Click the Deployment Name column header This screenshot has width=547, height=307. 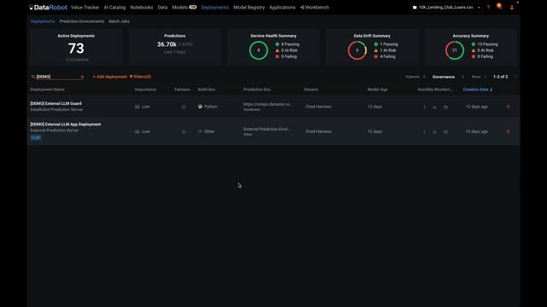pos(47,90)
